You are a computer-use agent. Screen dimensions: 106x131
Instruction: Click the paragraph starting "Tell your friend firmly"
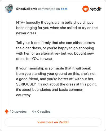click(56, 51)
